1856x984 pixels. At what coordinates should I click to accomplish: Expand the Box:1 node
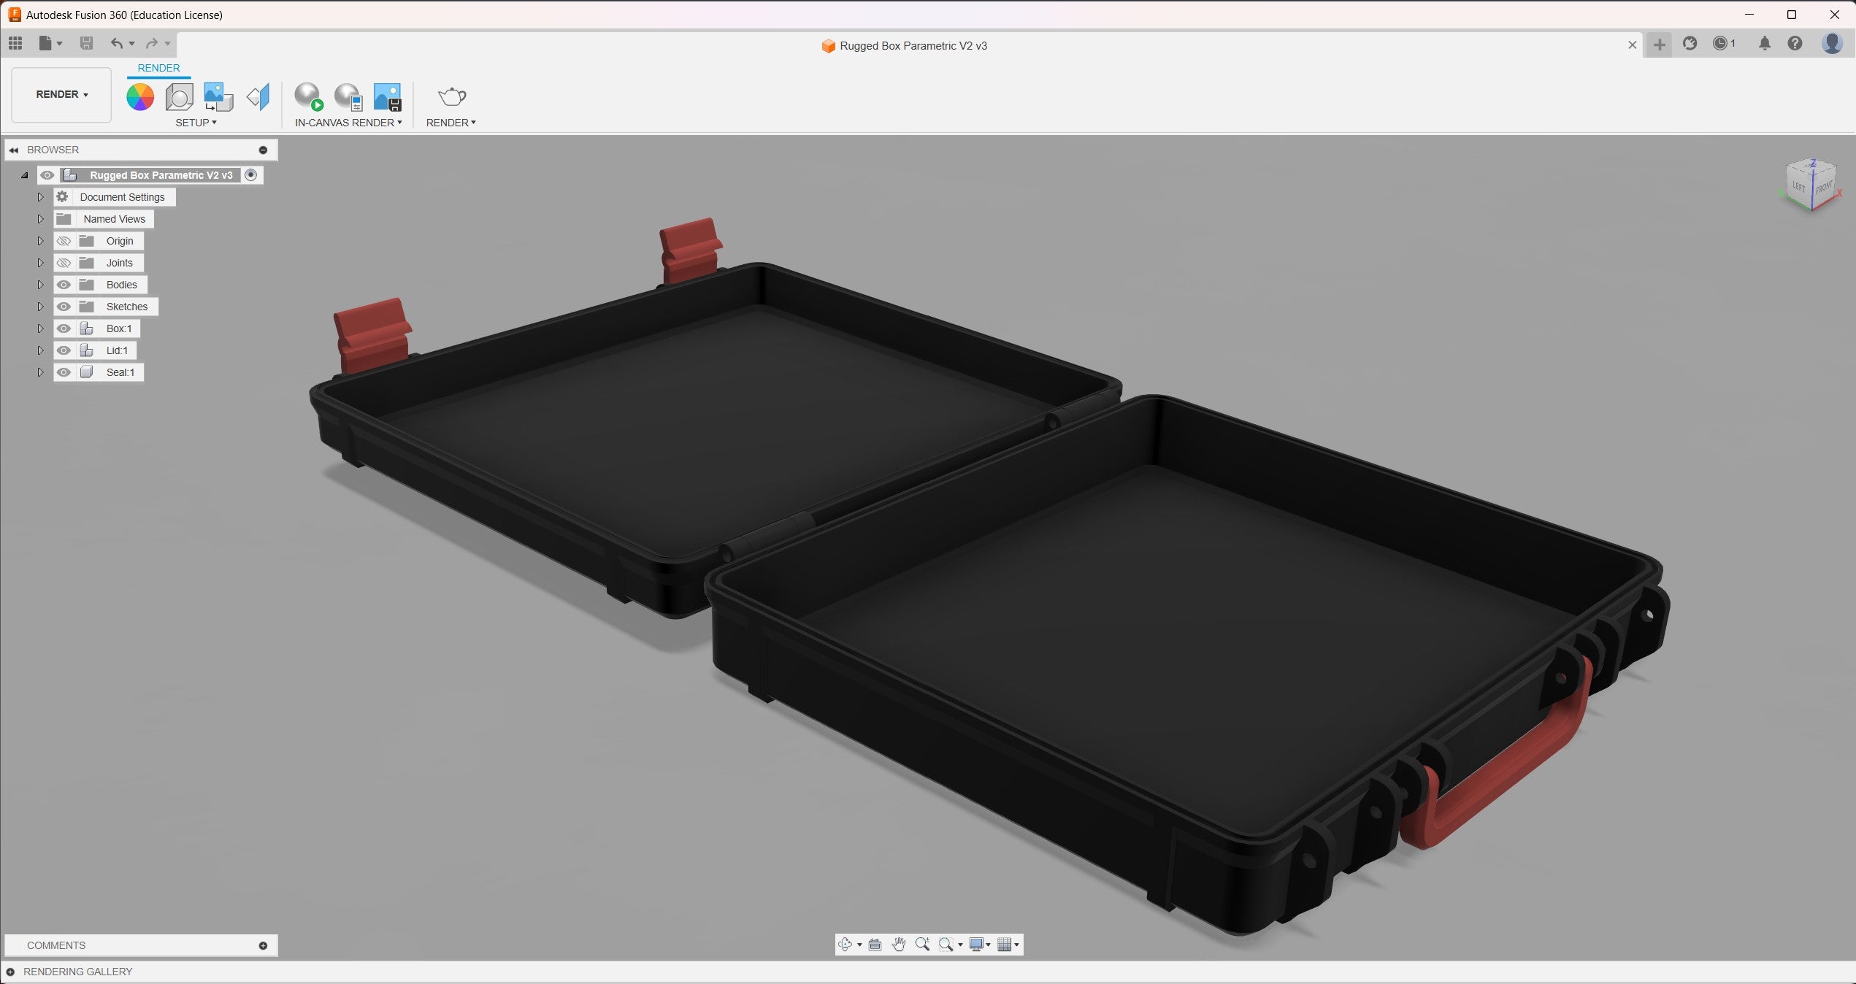pos(41,328)
